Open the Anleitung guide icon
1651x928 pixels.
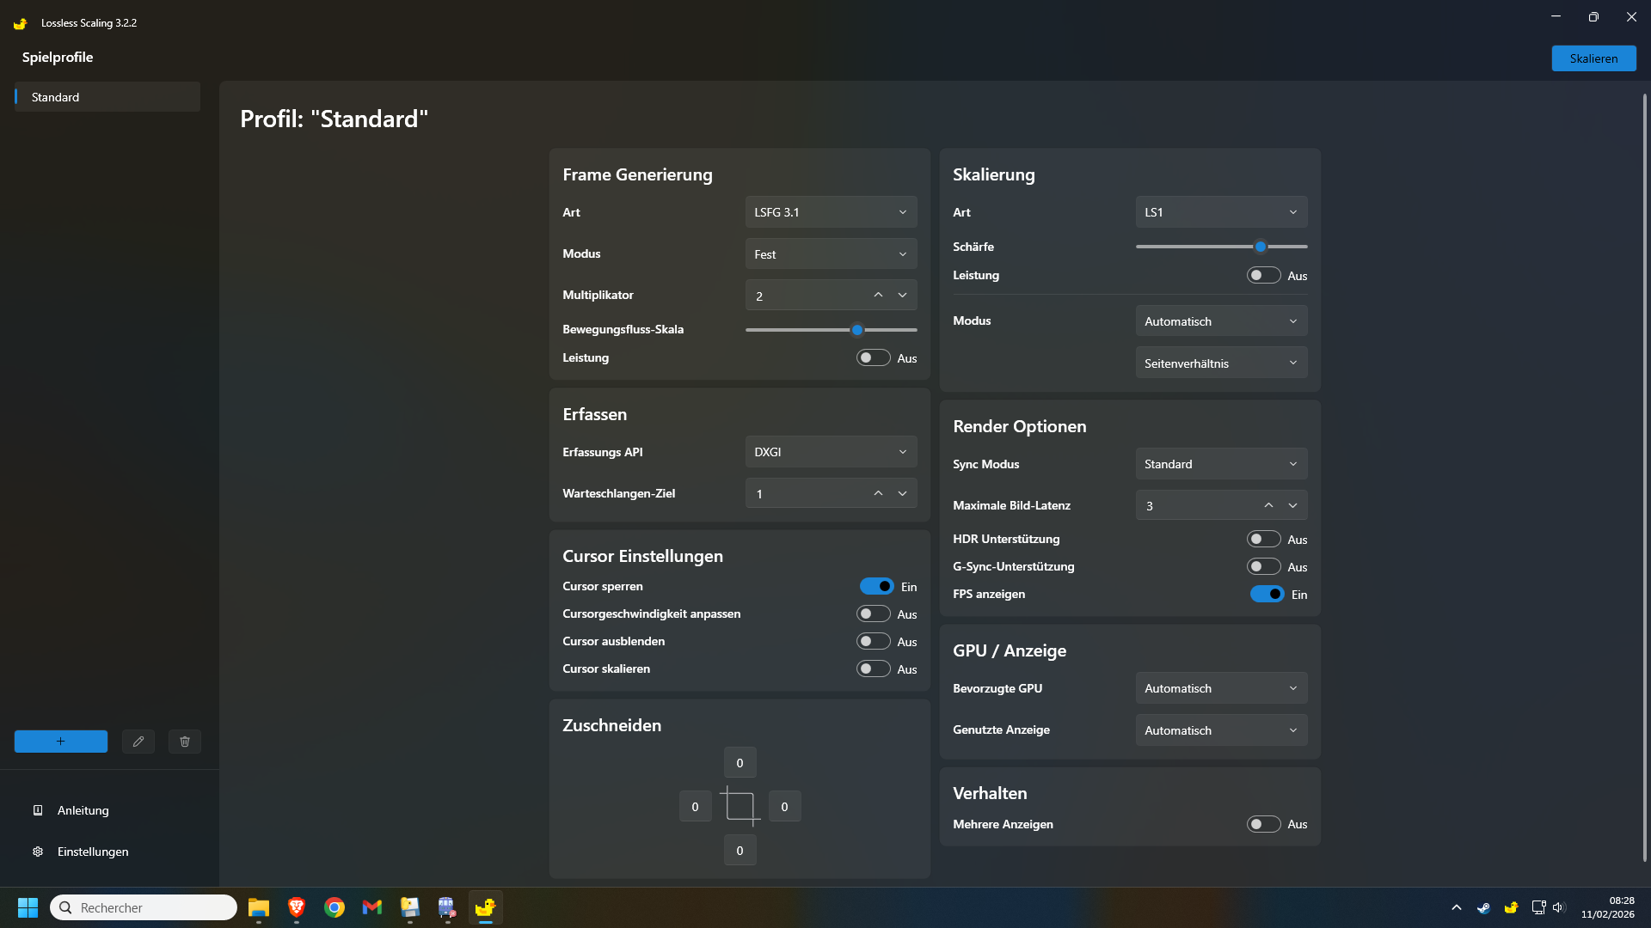pyautogui.click(x=38, y=810)
